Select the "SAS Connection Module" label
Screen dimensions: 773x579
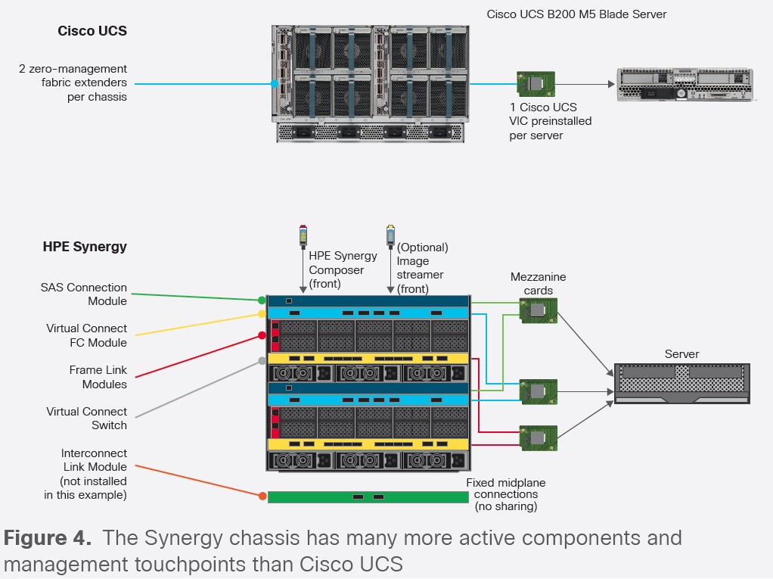pyautogui.click(x=84, y=294)
